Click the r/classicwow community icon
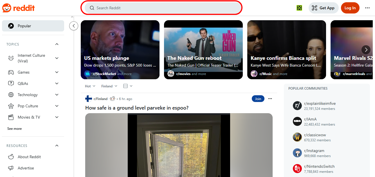The width and height of the screenshot is (375, 177). [x=297, y=137]
